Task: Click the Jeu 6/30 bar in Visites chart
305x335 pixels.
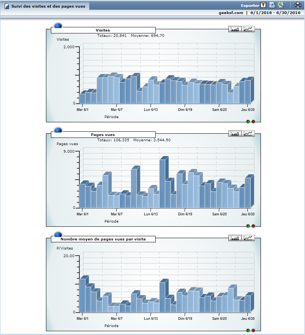Action: coord(248,92)
